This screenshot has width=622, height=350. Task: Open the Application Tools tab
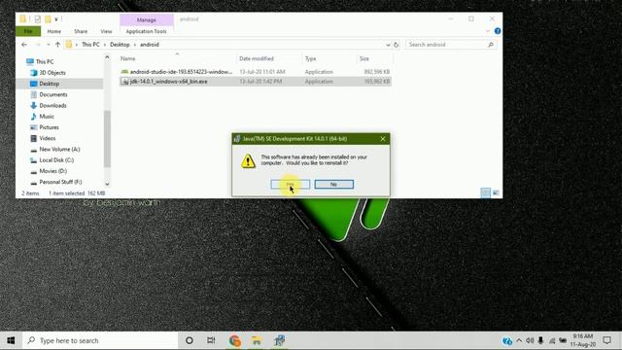(147, 31)
